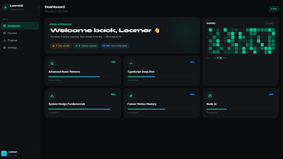Click the System Design Fundamentals course icon
Screen dimensions: 283x159
tap(52, 96)
